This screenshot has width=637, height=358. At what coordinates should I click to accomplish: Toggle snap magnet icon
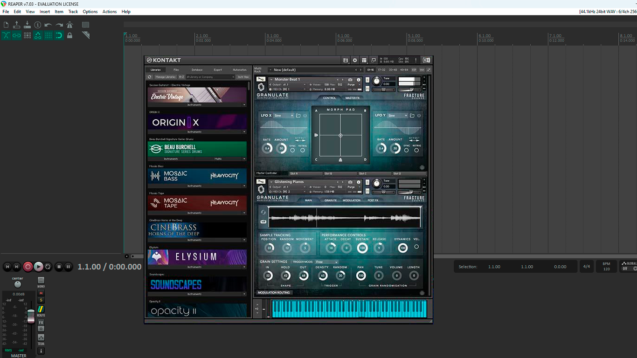pyautogui.click(x=59, y=35)
